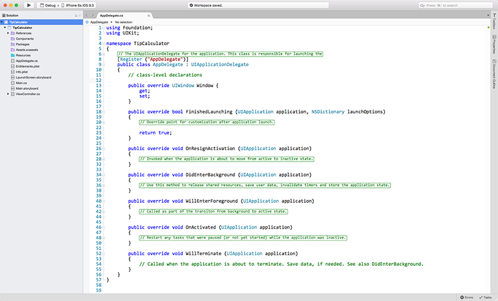Click on "return true;" statement
Image resolution: width=498 pixels, height=301 pixels.
[155, 133]
